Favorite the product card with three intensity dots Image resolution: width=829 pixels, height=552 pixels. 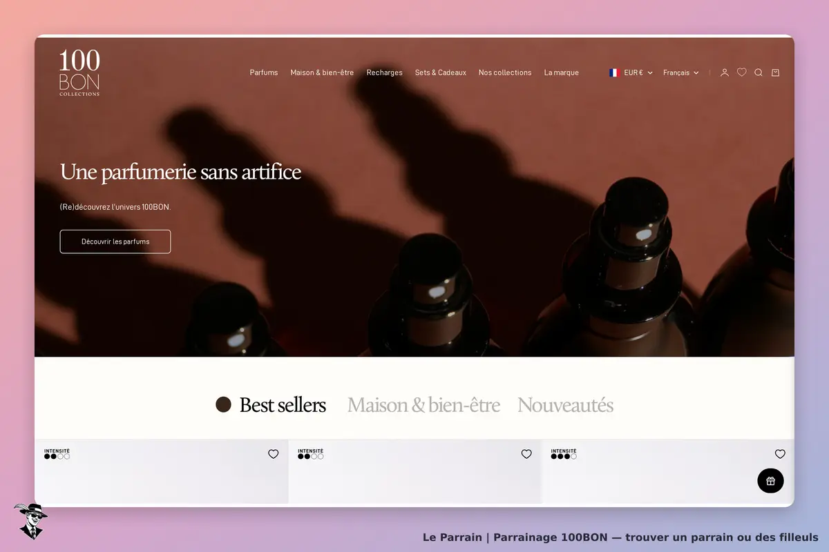(780, 454)
